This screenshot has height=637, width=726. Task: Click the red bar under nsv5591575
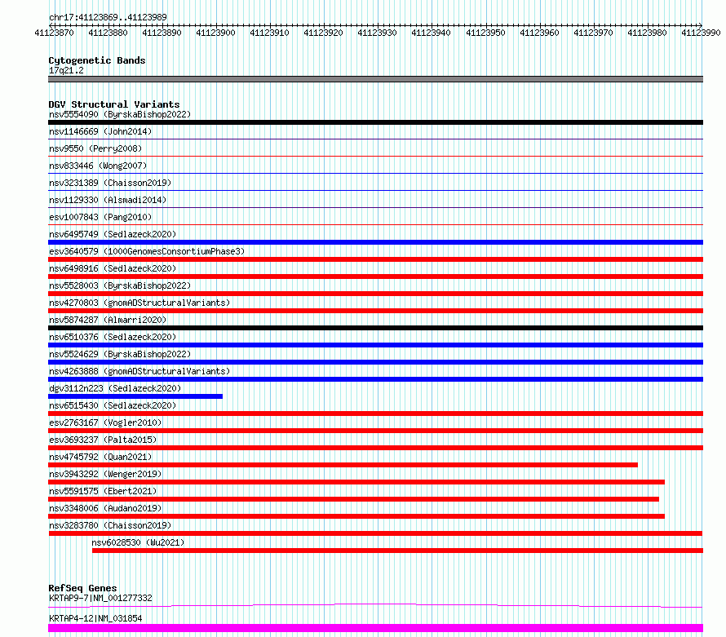pyautogui.click(x=353, y=499)
